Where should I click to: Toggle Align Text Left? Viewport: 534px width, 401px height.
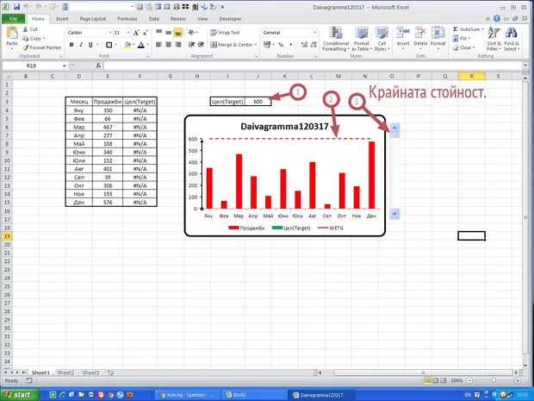click(158, 45)
